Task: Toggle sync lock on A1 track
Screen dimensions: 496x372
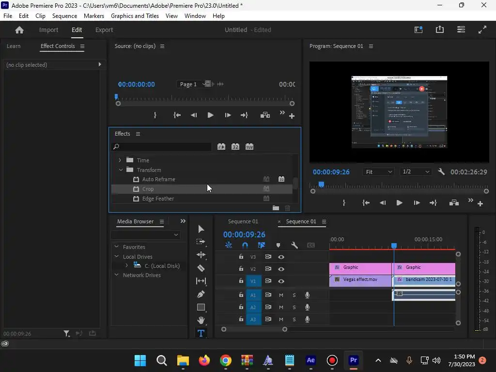Action: [x=268, y=295]
